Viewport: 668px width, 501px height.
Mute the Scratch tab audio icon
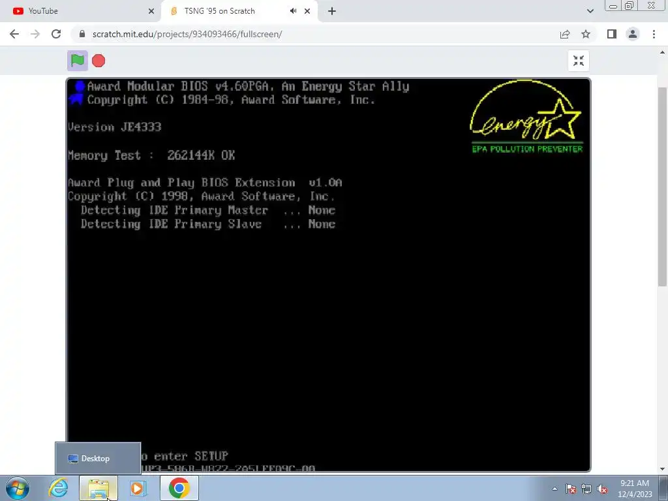[x=293, y=11]
